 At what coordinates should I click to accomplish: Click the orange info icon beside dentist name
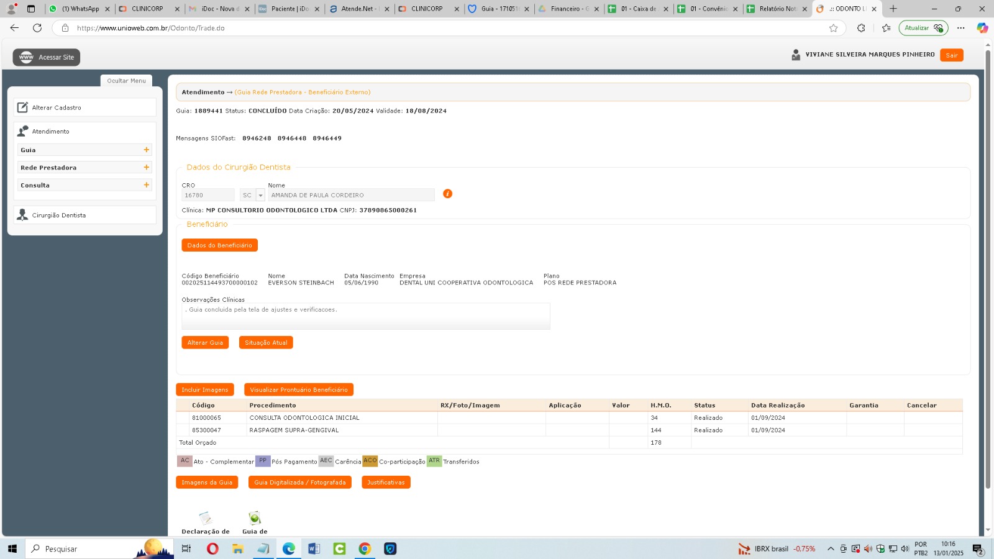pyautogui.click(x=447, y=194)
